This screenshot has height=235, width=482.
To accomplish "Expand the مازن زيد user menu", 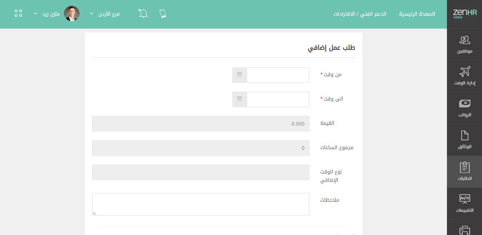I will pyautogui.click(x=47, y=14).
